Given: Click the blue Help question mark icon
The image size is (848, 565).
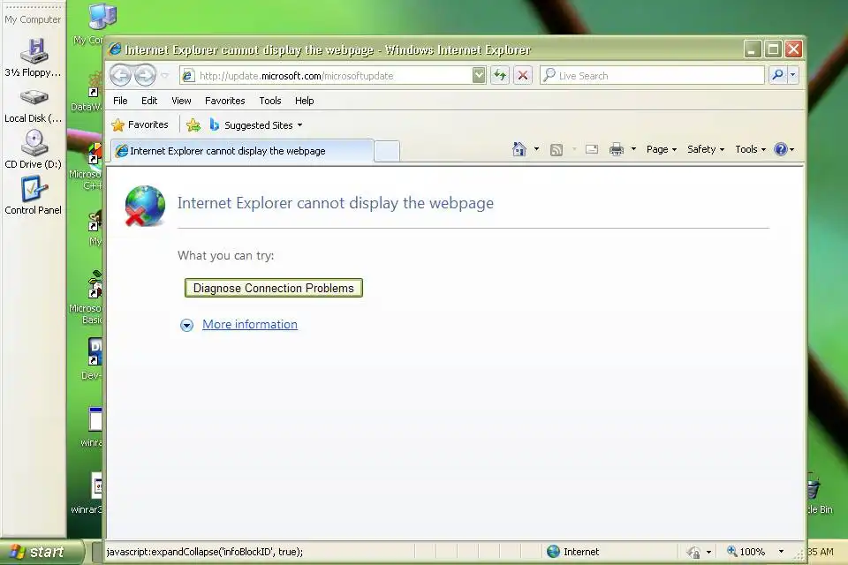Looking at the screenshot, I should pyautogui.click(x=780, y=149).
